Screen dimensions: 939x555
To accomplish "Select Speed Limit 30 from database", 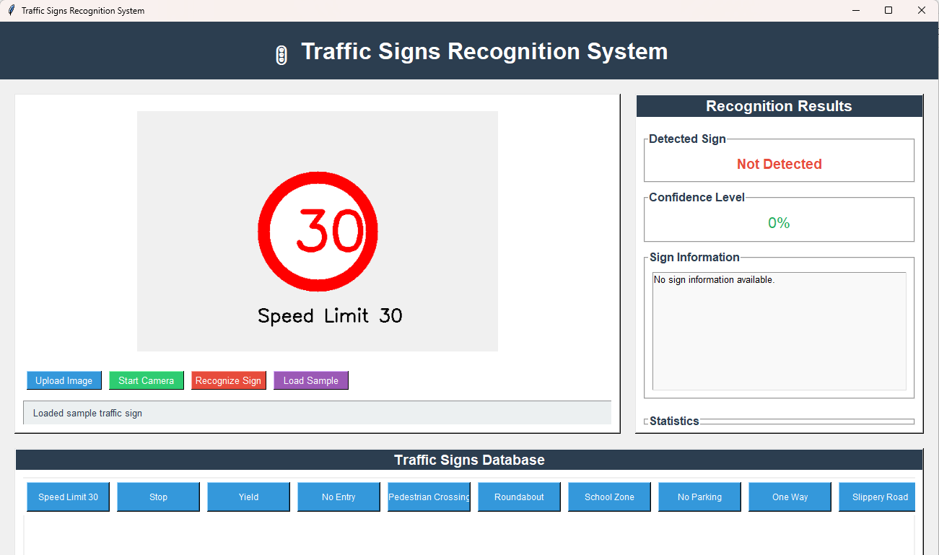I will (x=69, y=497).
